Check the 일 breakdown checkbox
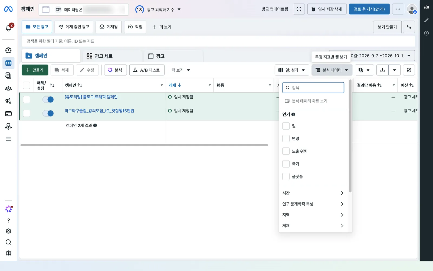This screenshot has height=271, width=433. point(286,126)
